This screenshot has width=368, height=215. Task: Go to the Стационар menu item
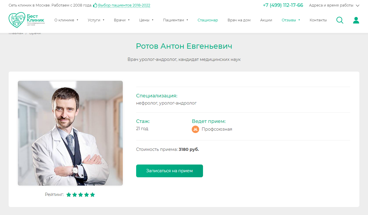tap(208, 20)
